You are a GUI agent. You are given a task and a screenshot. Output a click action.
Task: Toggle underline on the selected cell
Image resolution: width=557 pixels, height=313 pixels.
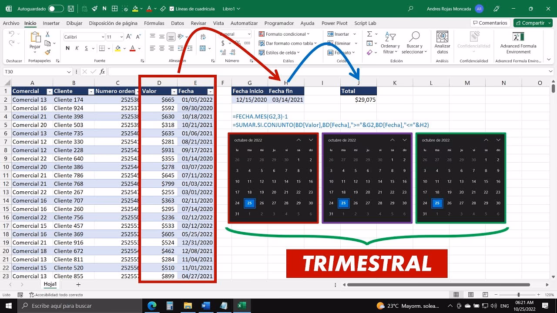click(86, 48)
